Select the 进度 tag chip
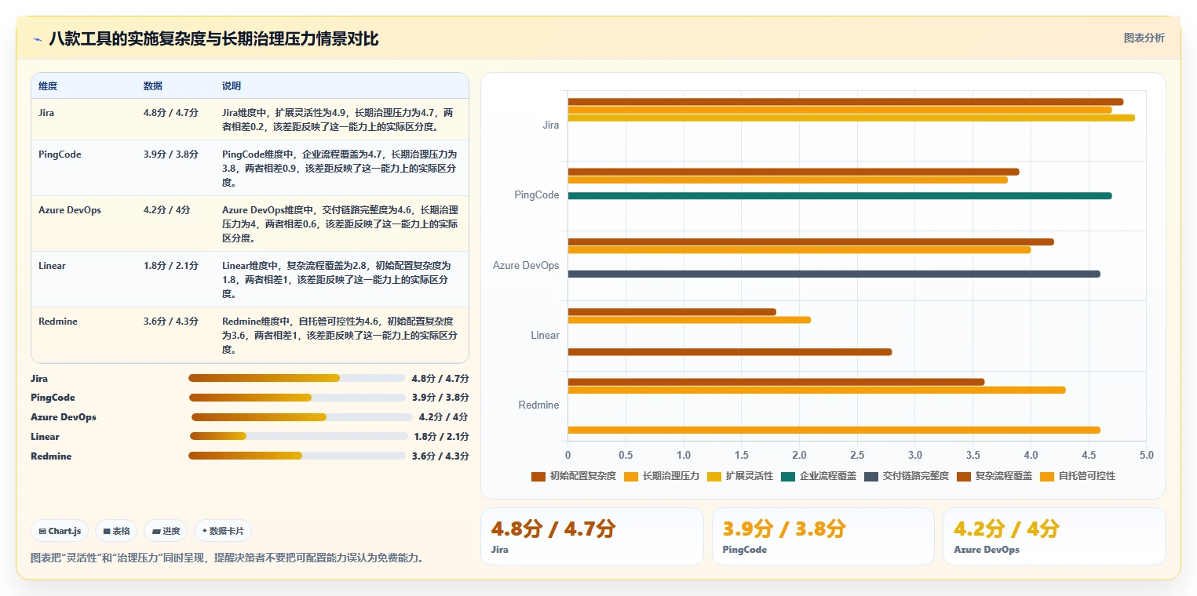 point(166,531)
